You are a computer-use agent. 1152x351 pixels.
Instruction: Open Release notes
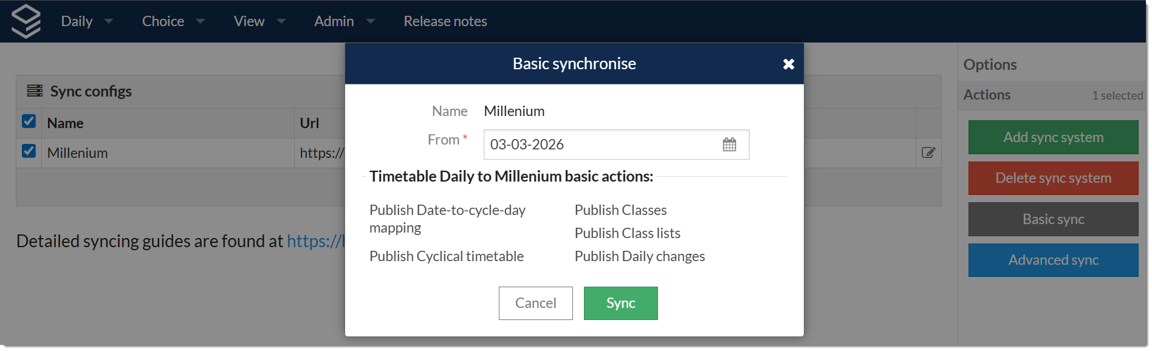pyautogui.click(x=445, y=21)
